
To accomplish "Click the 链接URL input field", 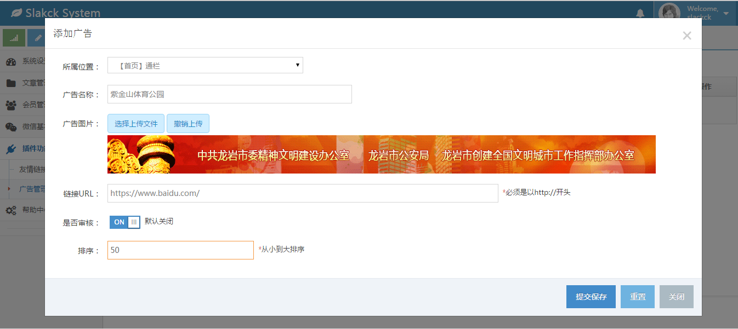I will click(x=303, y=193).
